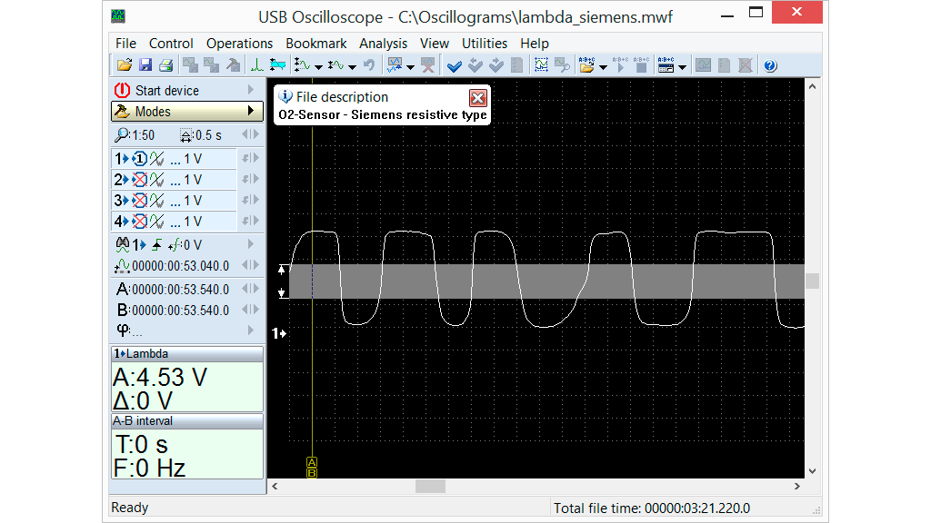Screen dimensions: 931x523
Task: Enable channel 2 via crossed-out icon
Action: (x=139, y=180)
